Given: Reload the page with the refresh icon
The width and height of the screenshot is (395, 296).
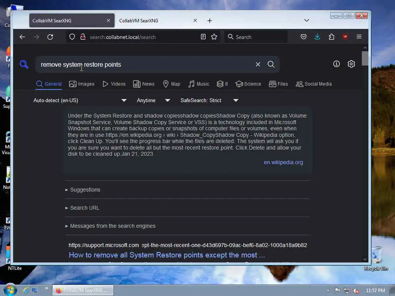Looking at the screenshot, I should pyautogui.click(x=50, y=37).
